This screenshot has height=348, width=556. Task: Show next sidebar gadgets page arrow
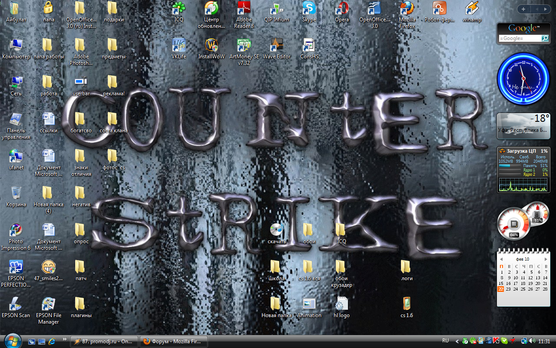coord(546,9)
